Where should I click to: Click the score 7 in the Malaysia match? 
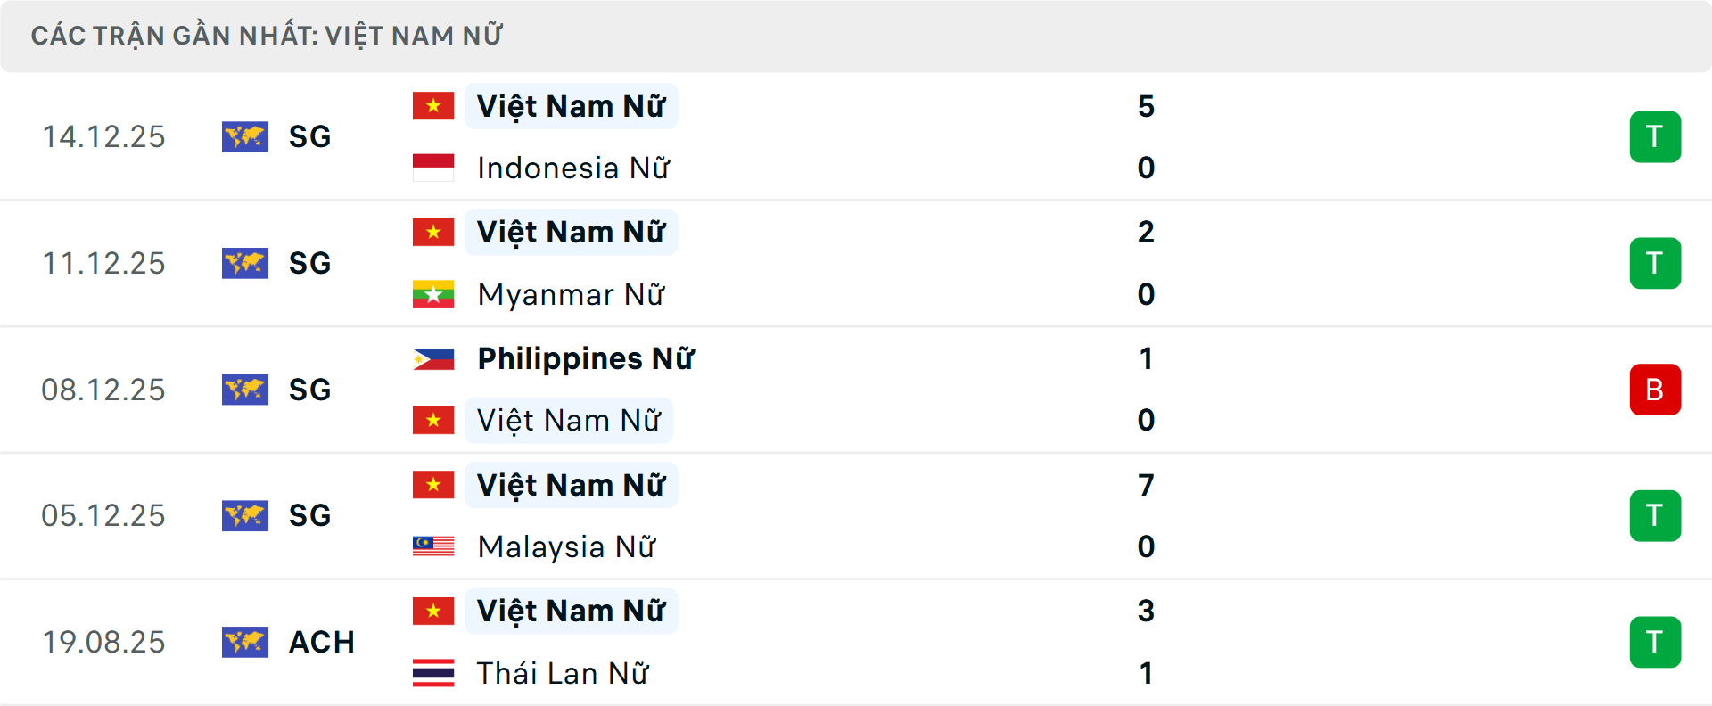click(x=1146, y=485)
